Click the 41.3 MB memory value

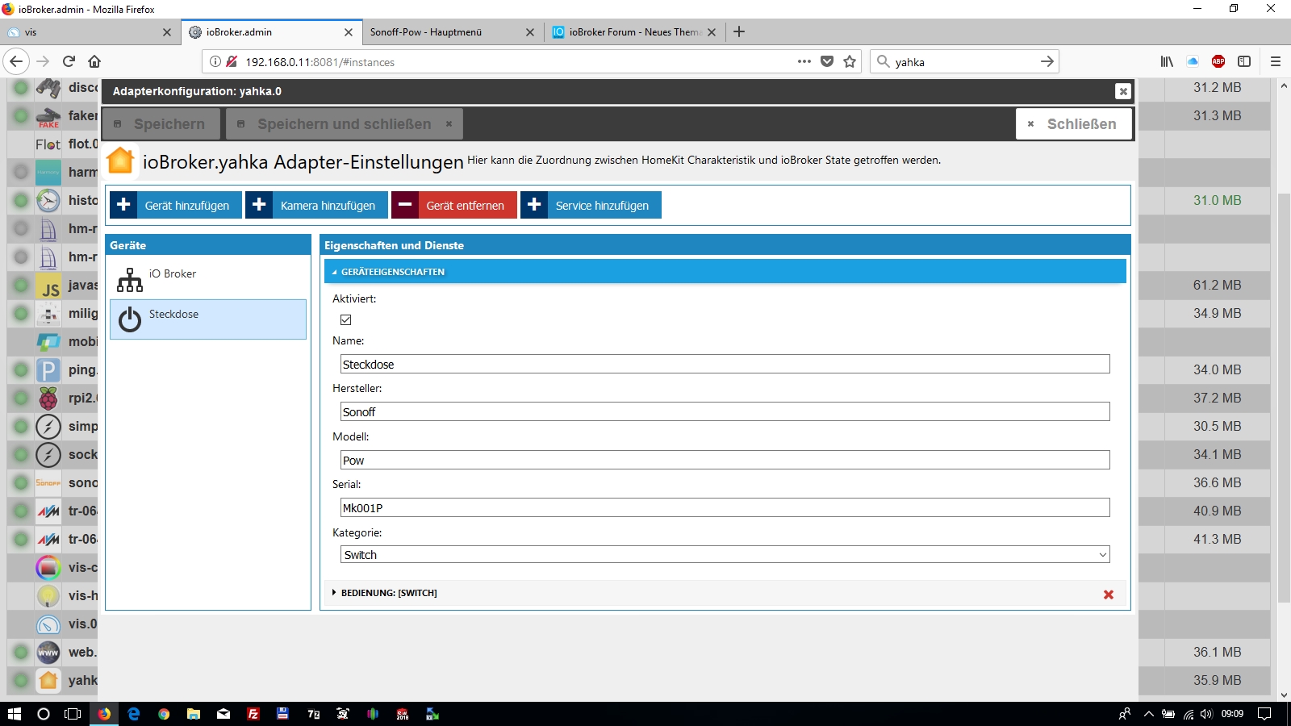(x=1218, y=539)
